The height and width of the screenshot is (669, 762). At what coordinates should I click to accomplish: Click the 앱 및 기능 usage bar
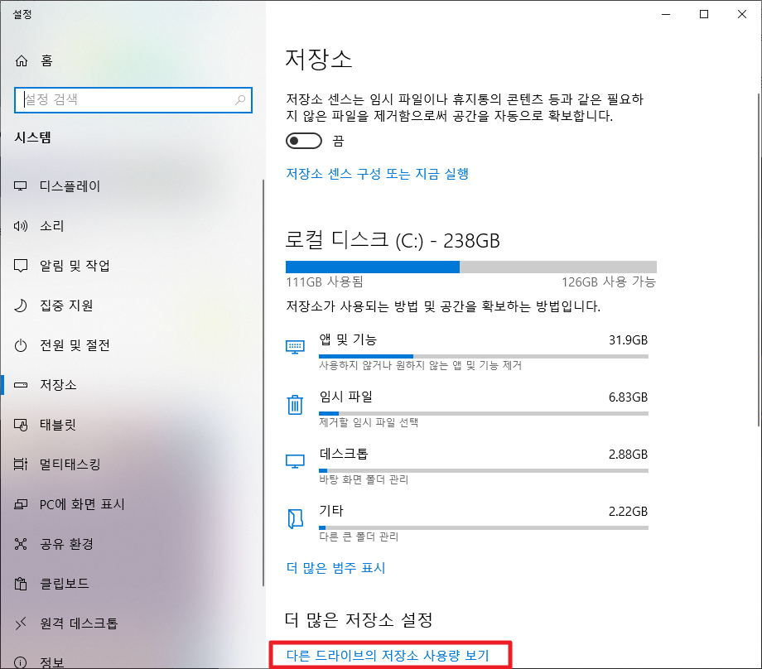coord(484,357)
